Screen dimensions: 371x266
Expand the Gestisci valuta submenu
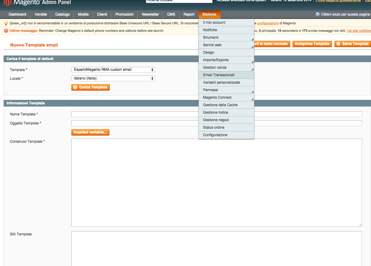(226, 67)
